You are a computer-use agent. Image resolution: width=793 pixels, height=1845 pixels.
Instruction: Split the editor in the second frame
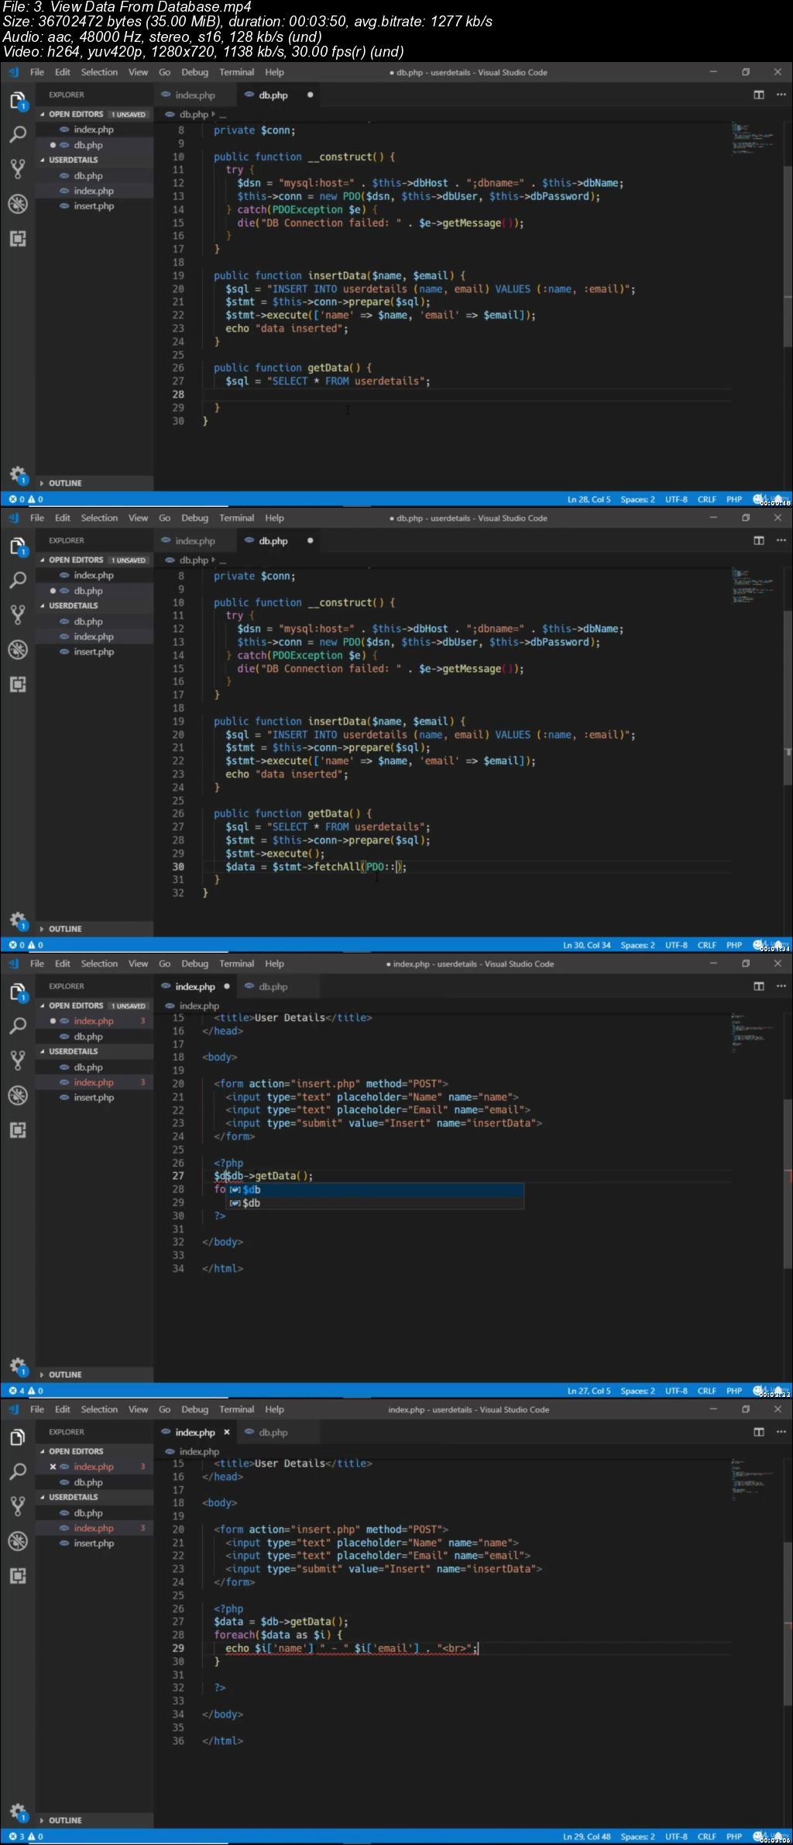pos(759,540)
